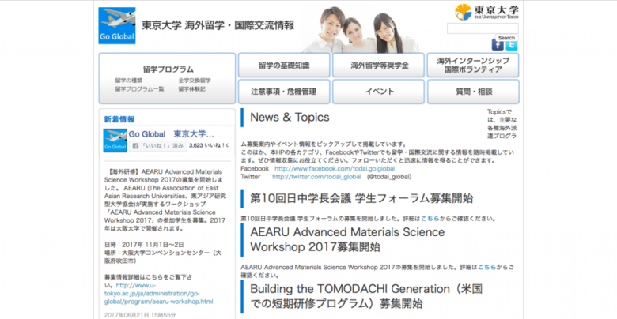617x319 pixels.
Task: Click the Go Global Facebook widget thumbnail
Action: point(115,140)
